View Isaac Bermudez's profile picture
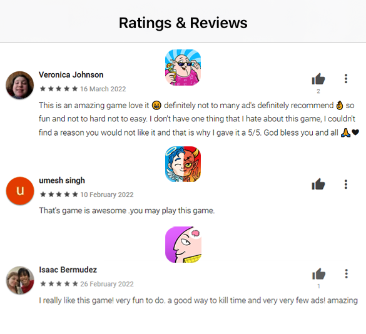The image size is (366, 334). tap(20, 280)
